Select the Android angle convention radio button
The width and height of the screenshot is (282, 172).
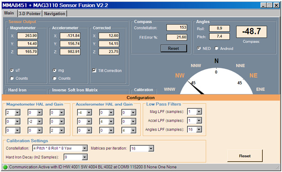point(216,48)
